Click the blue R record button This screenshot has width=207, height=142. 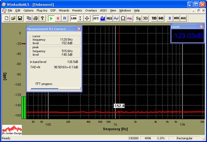click(x=65, y=18)
